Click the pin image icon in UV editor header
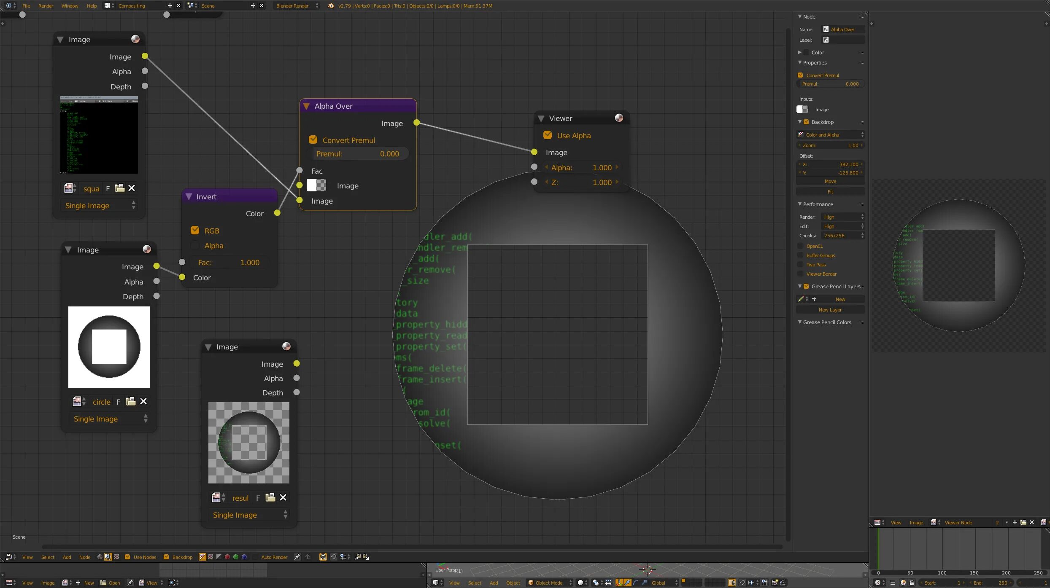1050x588 pixels. (130, 583)
